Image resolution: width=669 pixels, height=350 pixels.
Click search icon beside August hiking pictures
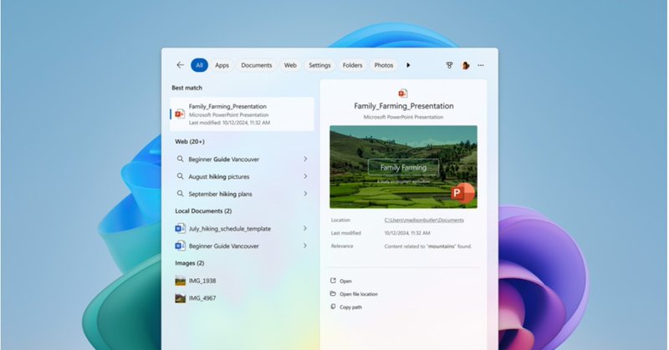(x=180, y=176)
